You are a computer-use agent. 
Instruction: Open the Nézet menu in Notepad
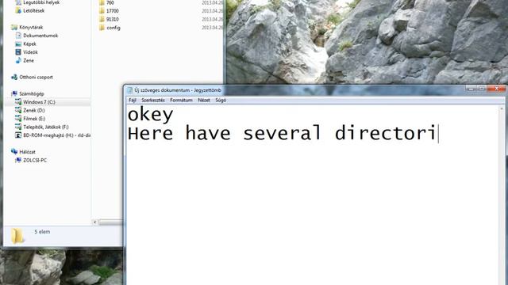click(204, 101)
